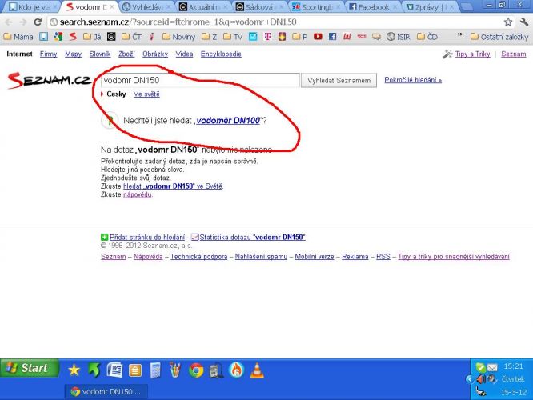Open the ČD bookmarks folder

(x=427, y=36)
